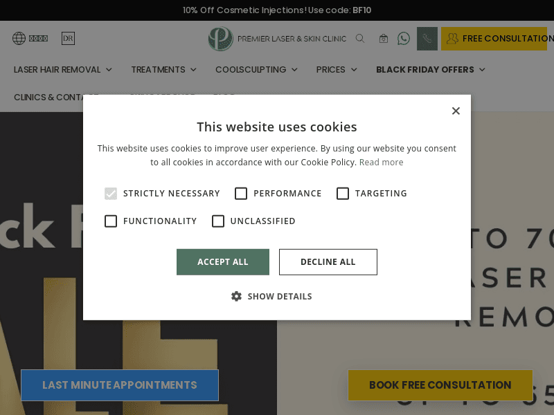Tick the Functionality cookies checkbox
This screenshot has width=554, height=415.
(111, 221)
